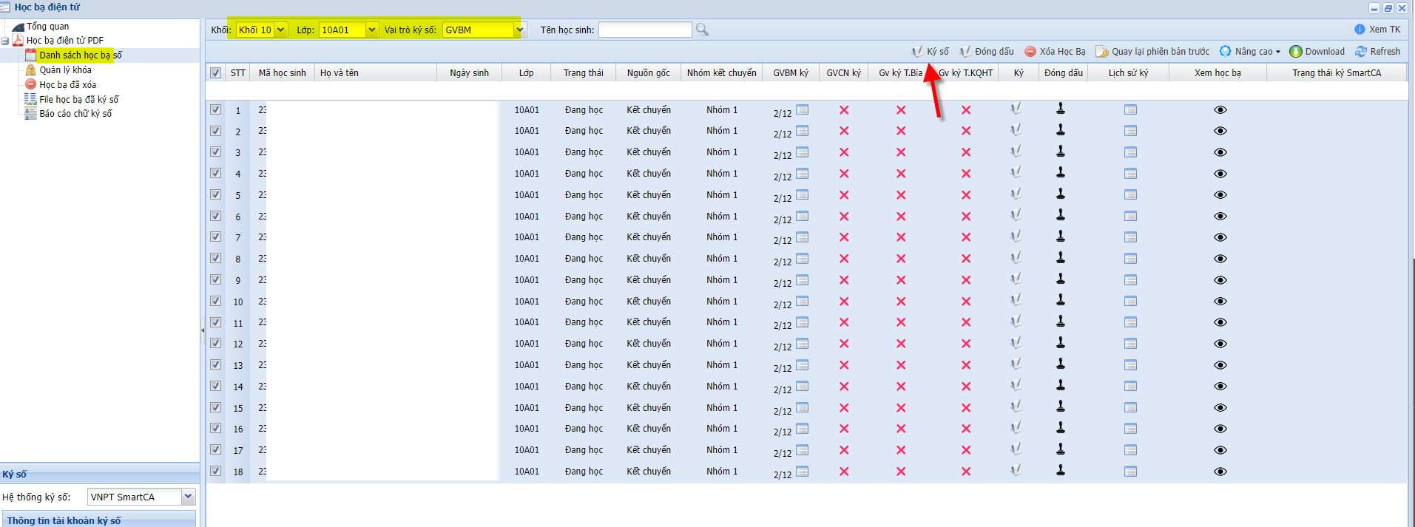Click the search magnifier icon beside Tên học sinh
This screenshot has width=1415, height=527.
pos(702,30)
